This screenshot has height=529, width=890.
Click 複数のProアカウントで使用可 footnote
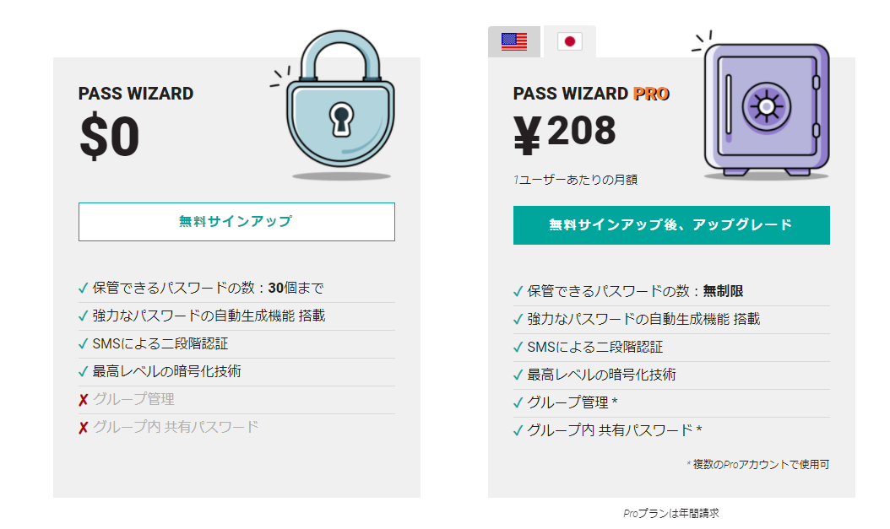point(757,464)
